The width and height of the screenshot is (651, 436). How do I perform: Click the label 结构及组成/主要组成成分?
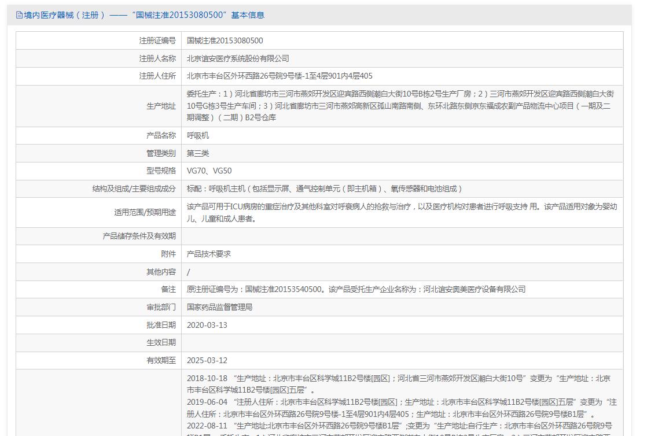click(134, 189)
